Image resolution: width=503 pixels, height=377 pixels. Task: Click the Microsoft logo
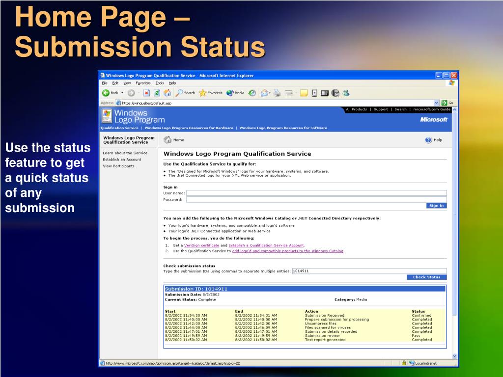[434, 120]
